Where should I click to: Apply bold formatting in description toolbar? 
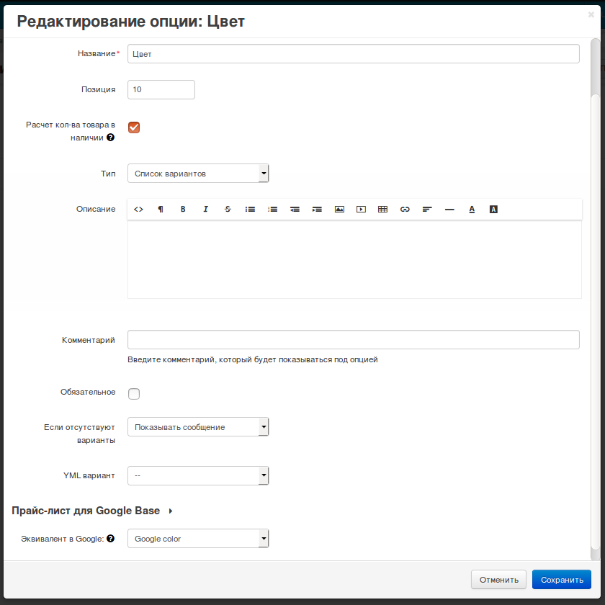pyautogui.click(x=183, y=209)
